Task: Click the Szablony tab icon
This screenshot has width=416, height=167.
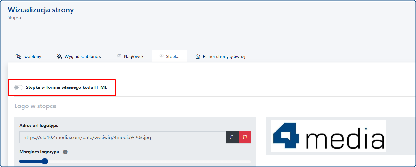Action: tap(18, 56)
